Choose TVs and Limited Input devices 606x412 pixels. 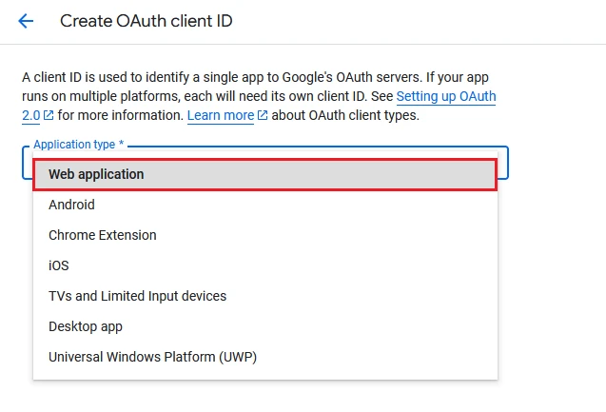pos(265,296)
